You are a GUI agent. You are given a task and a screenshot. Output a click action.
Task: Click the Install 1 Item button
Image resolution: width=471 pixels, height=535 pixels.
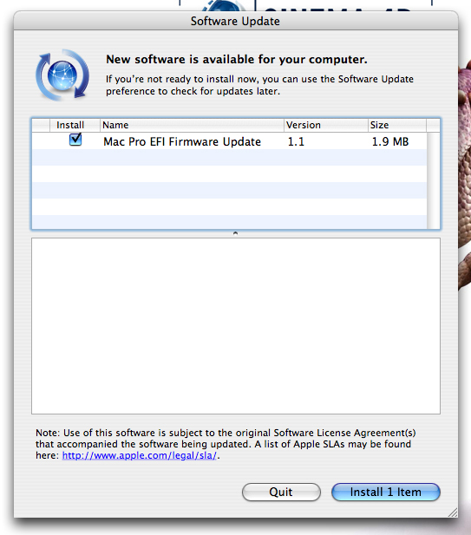click(x=386, y=492)
